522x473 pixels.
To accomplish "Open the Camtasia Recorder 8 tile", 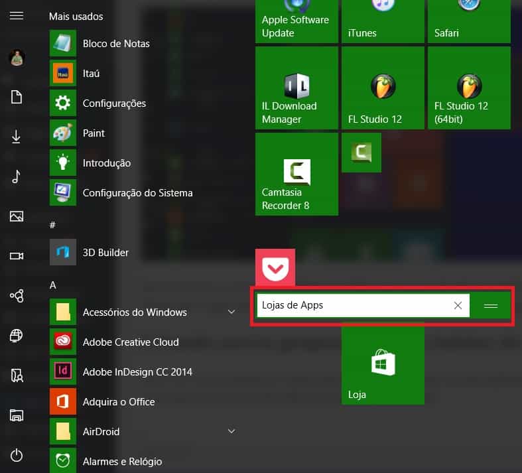I will (296, 174).
